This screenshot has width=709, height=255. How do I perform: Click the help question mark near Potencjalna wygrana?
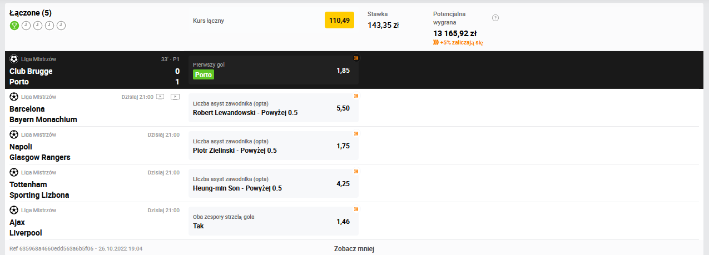(x=495, y=18)
